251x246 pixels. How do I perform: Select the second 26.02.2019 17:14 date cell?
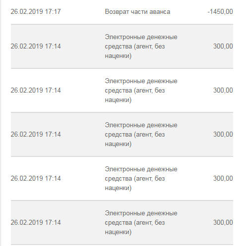click(x=36, y=90)
